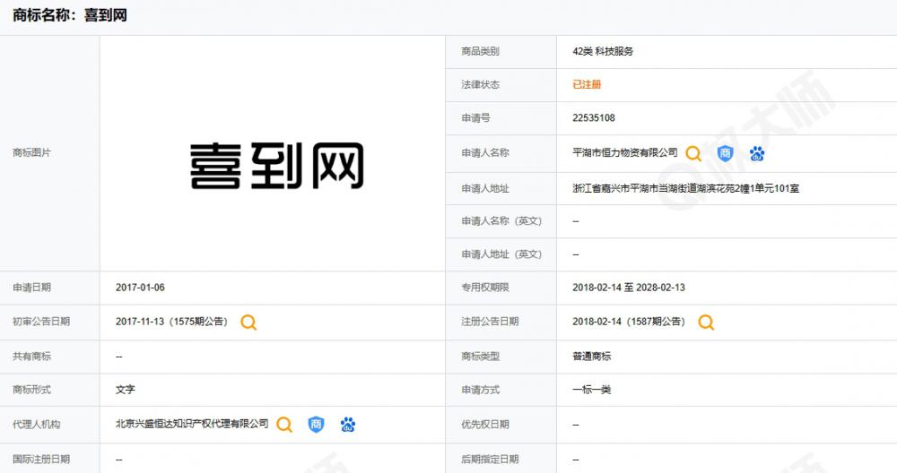897x473 pixels.
Task: Select the 后期指定日期 label
Action: [490, 460]
